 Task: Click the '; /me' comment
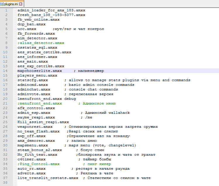coord(86,117)
